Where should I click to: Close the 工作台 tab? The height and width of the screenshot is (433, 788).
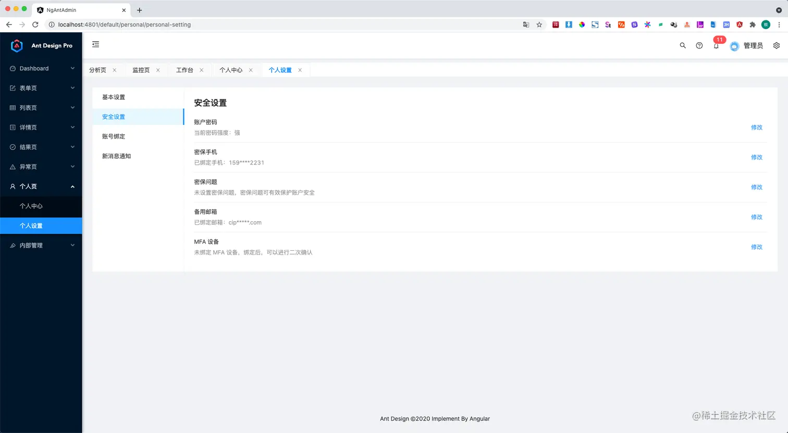click(202, 70)
